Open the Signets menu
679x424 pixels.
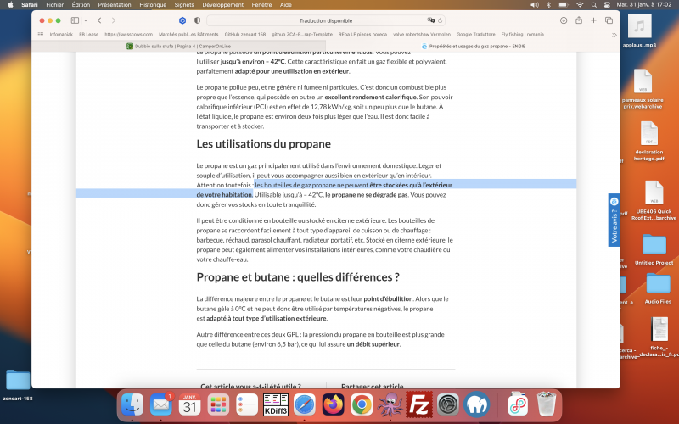coord(184,5)
